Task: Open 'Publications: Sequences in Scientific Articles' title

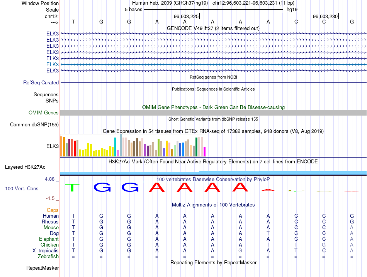Action: click(x=213, y=89)
